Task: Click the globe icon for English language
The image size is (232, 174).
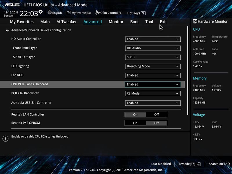Action: [x=50, y=13]
